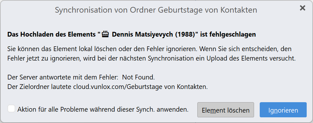Click the 'Not Found' server error text
This screenshot has height=123, width=313.
[x=138, y=77]
